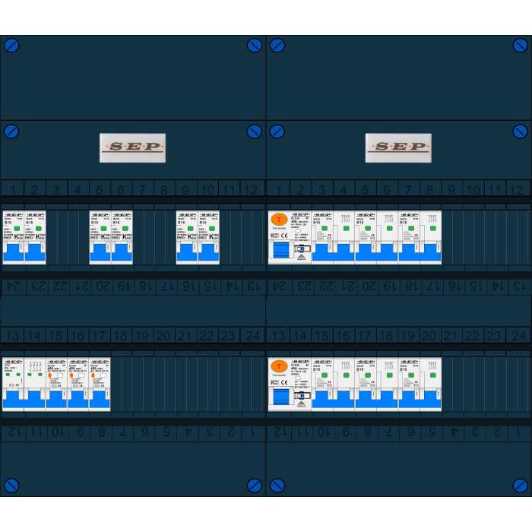Click the green indicator on left panel slot 1 breaker

pyautogui.click(x=17, y=229)
